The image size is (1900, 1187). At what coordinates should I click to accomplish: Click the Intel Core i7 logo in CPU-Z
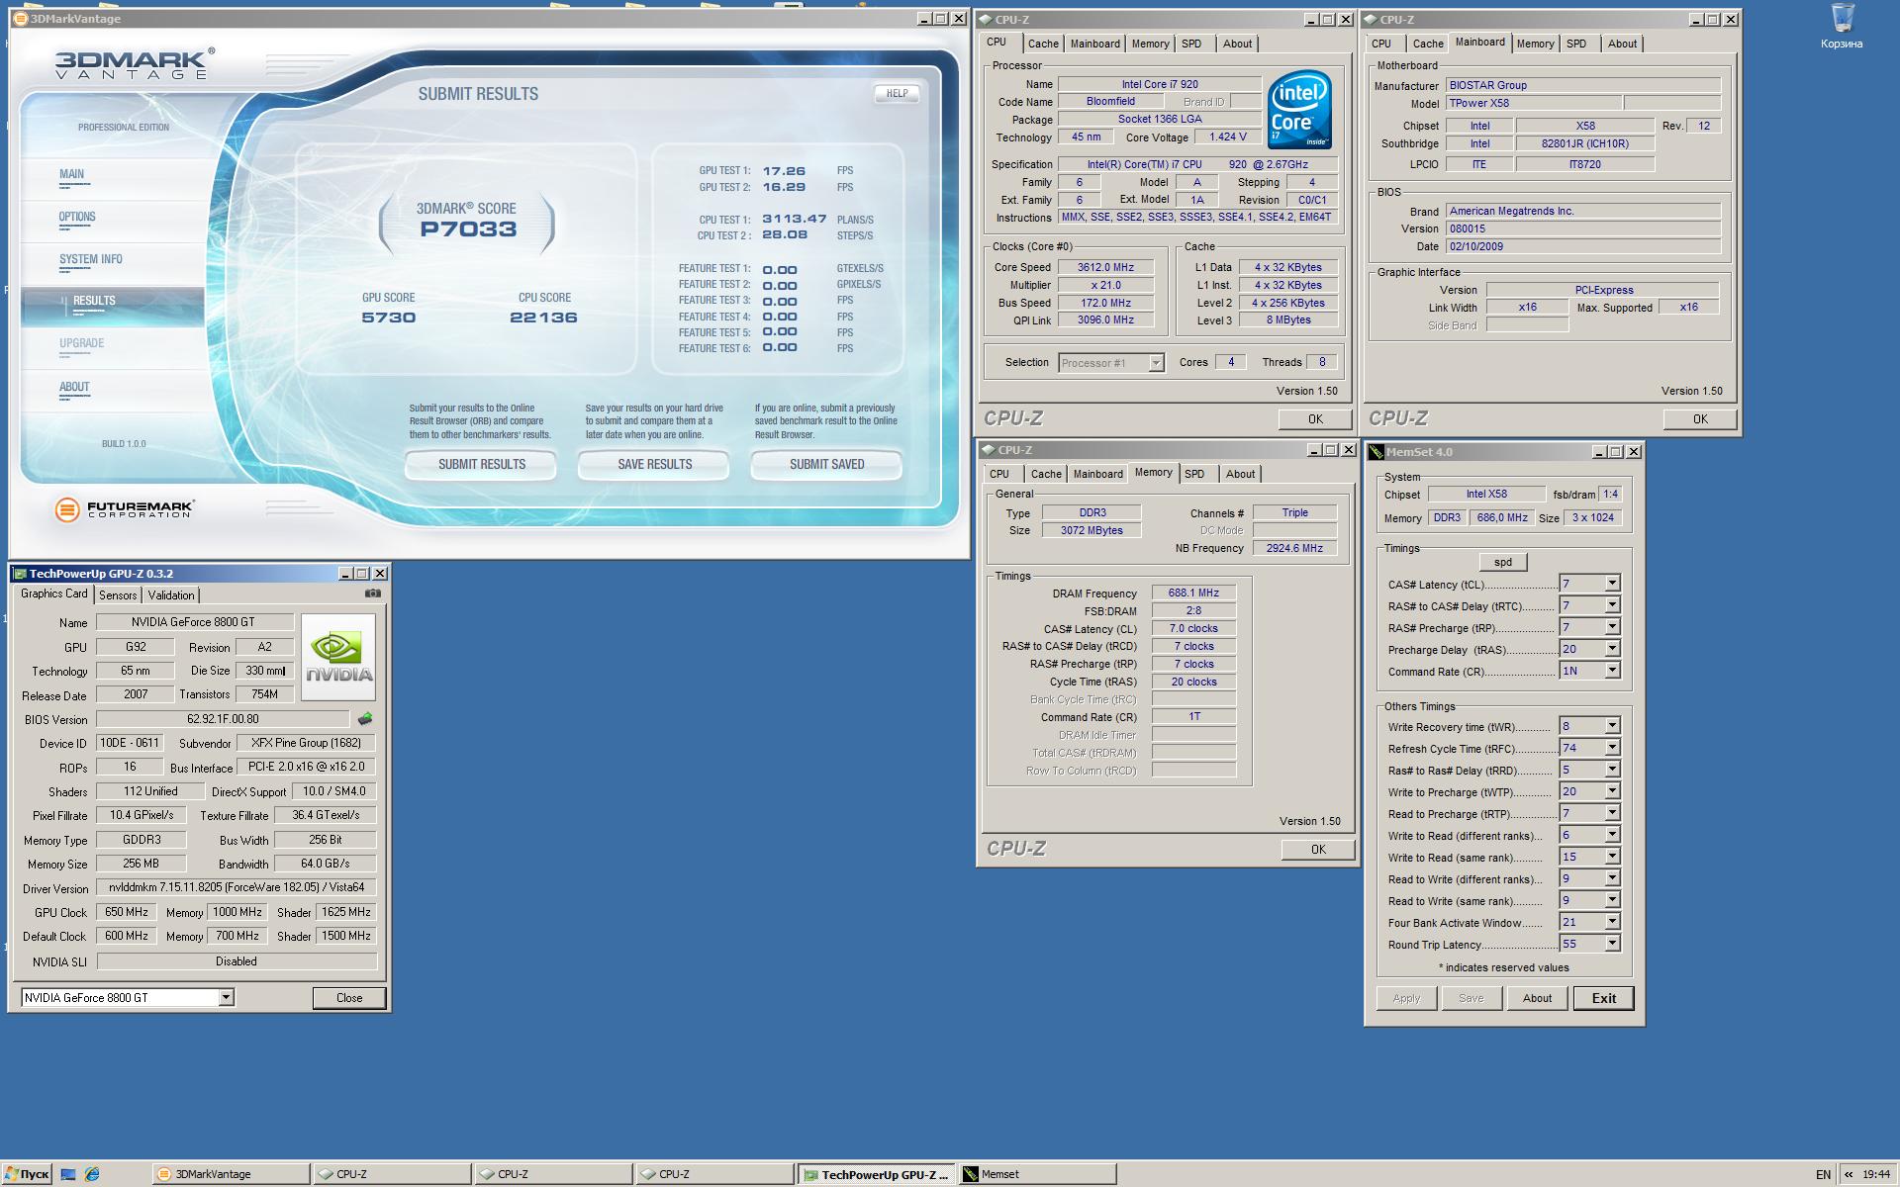tap(1299, 110)
